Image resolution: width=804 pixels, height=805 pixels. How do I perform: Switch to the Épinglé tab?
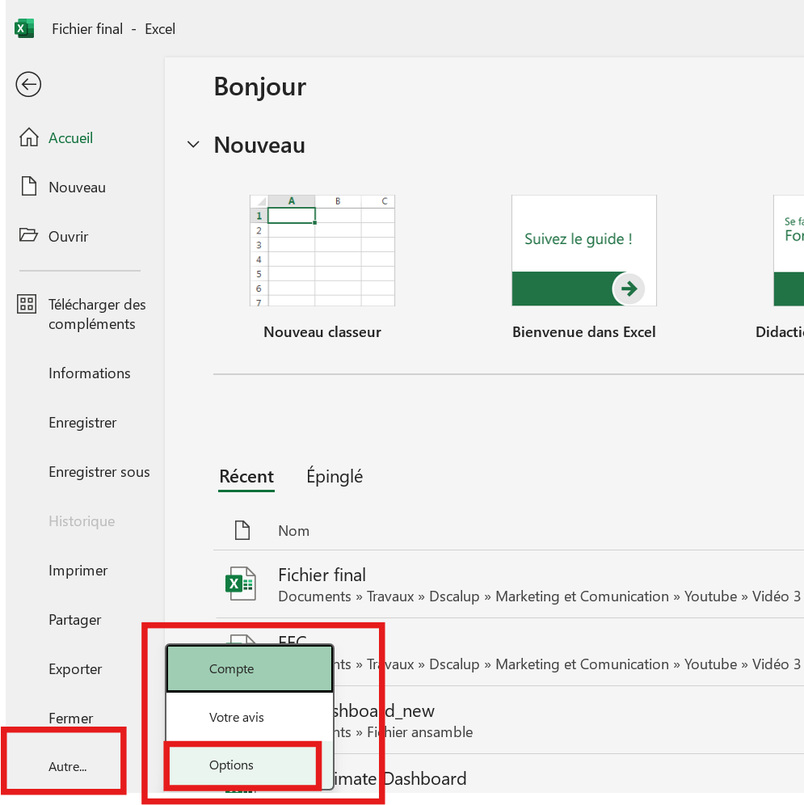pyautogui.click(x=335, y=476)
